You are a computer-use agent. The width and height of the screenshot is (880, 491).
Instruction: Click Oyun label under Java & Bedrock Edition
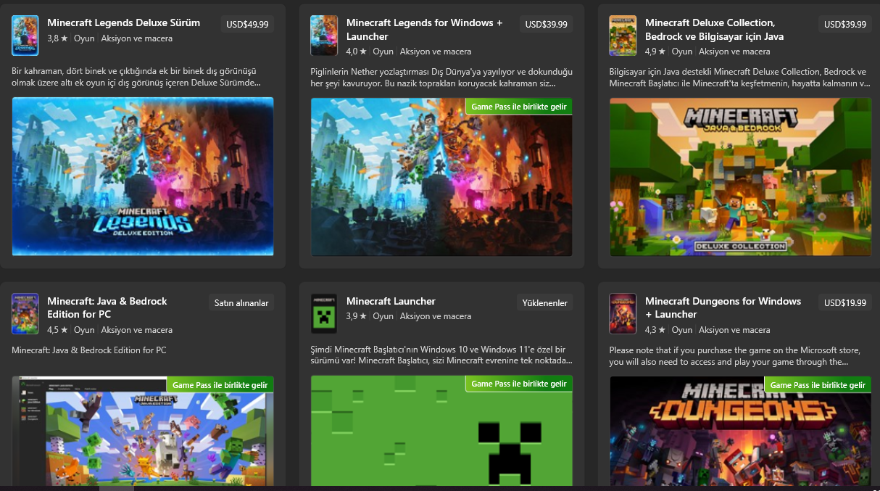[x=84, y=330]
